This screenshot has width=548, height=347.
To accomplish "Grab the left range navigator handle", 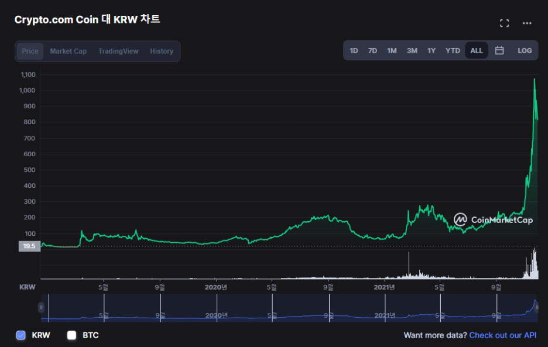I will (41, 308).
